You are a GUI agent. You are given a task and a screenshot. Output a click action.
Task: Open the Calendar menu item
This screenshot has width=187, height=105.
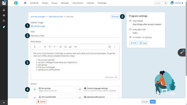[x=90, y=3]
